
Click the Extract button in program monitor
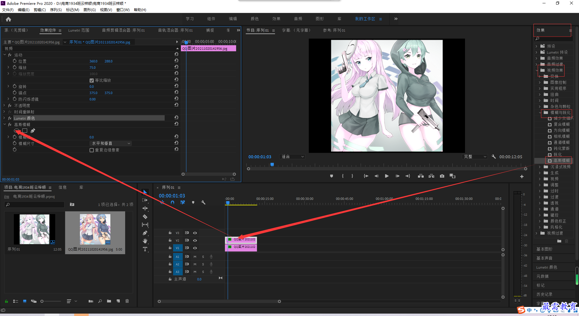pyautogui.click(x=432, y=176)
